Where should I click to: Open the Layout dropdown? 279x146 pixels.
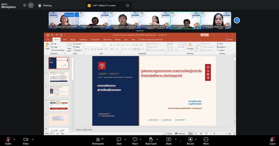point(77,44)
